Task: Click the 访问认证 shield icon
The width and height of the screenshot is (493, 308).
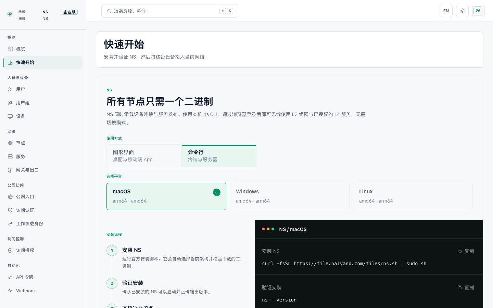Action: tap(10, 210)
